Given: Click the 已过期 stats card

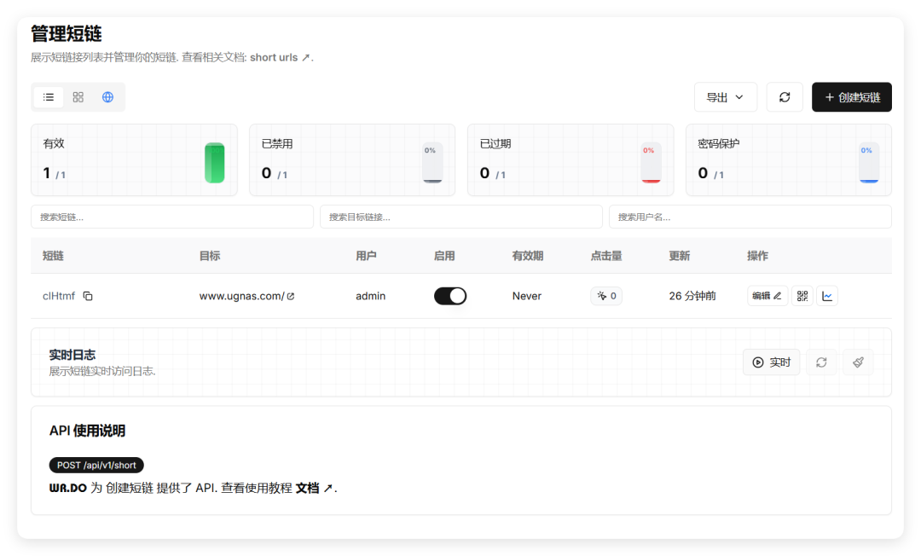Looking at the screenshot, I should coord(571,159).
